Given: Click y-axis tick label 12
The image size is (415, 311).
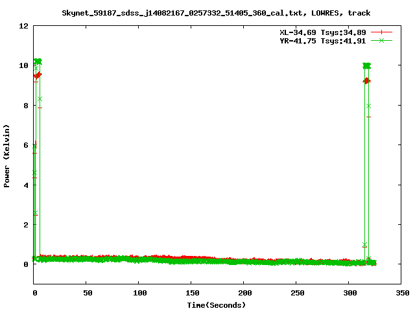Looking at the screenshot, I should 23,26.
